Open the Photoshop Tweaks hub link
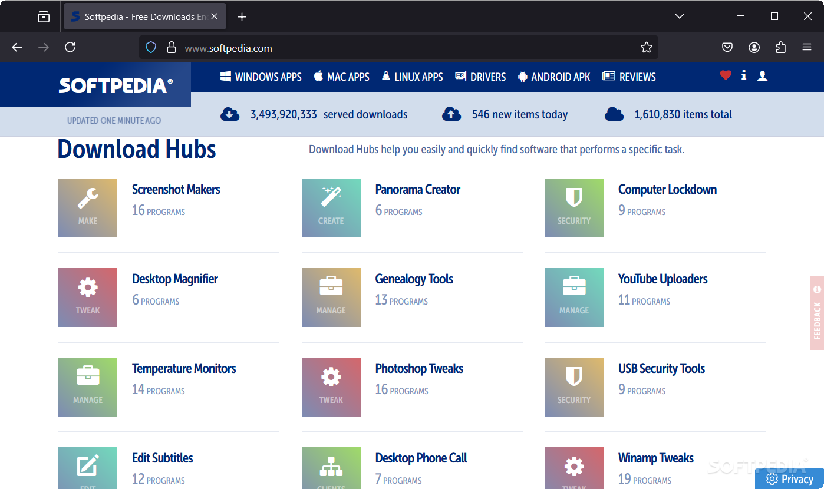Image resolution: width=824 pixels, height=489 pixels. click(419, 369)
